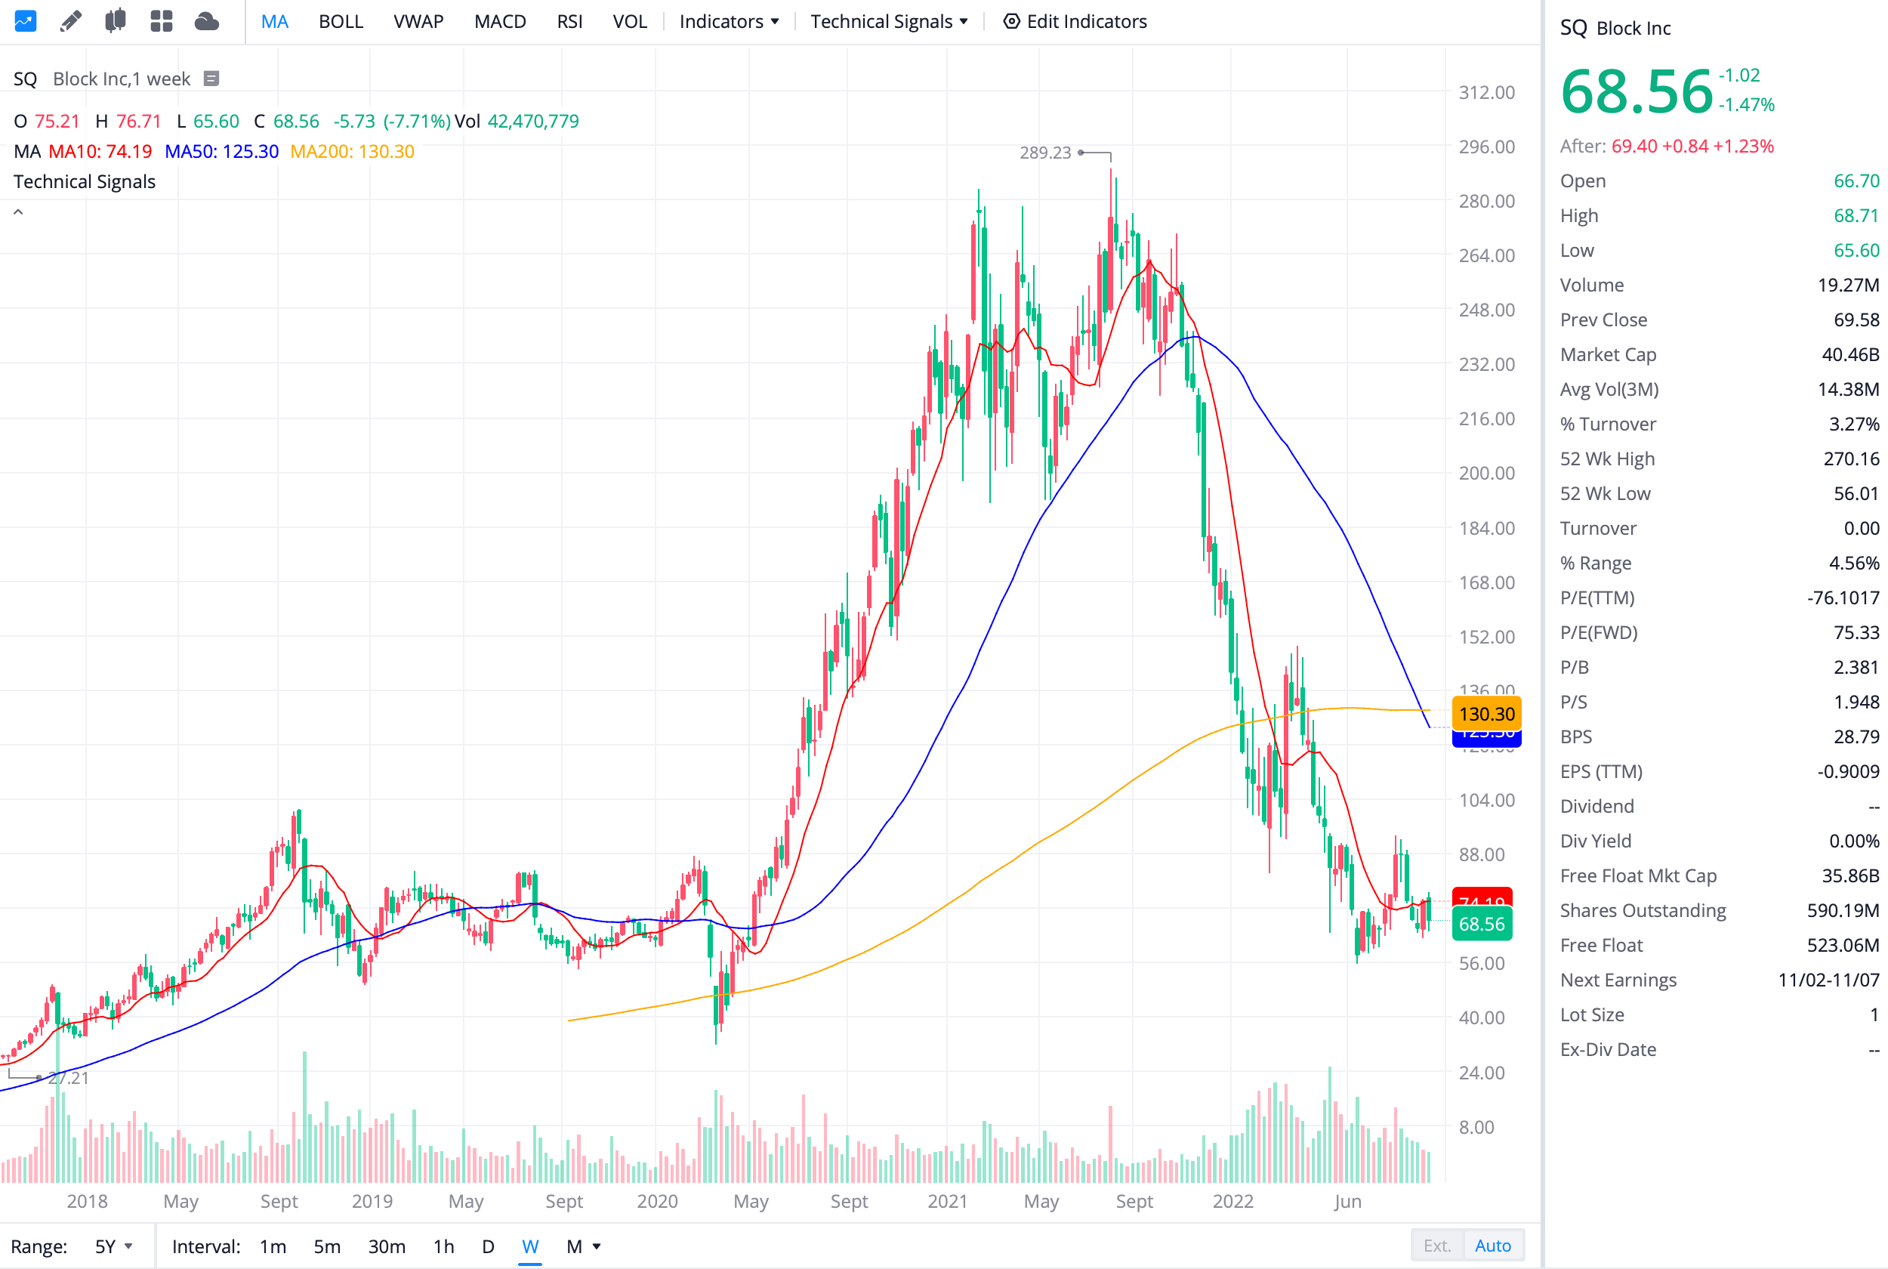The image size is (1888, 1269).
Task: Click the four-square grid layout icon
Action: click(162, 21)
